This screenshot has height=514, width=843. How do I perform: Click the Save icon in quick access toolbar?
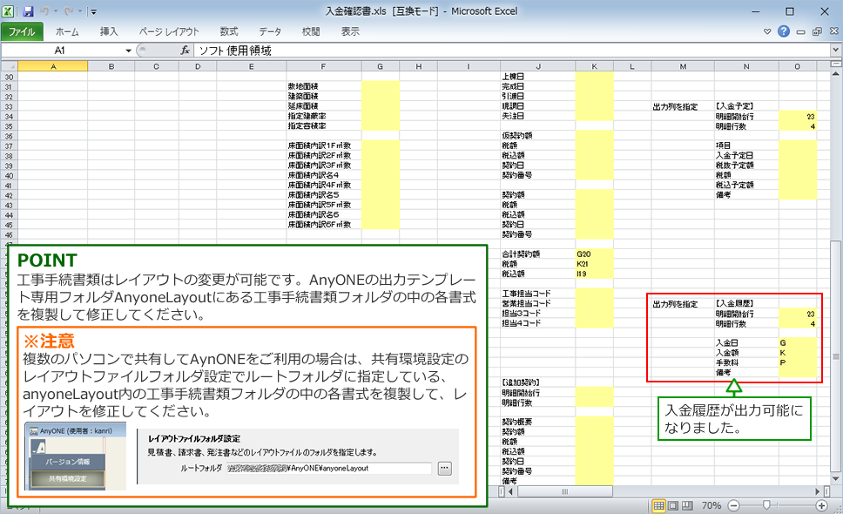(x=28, y=11)
